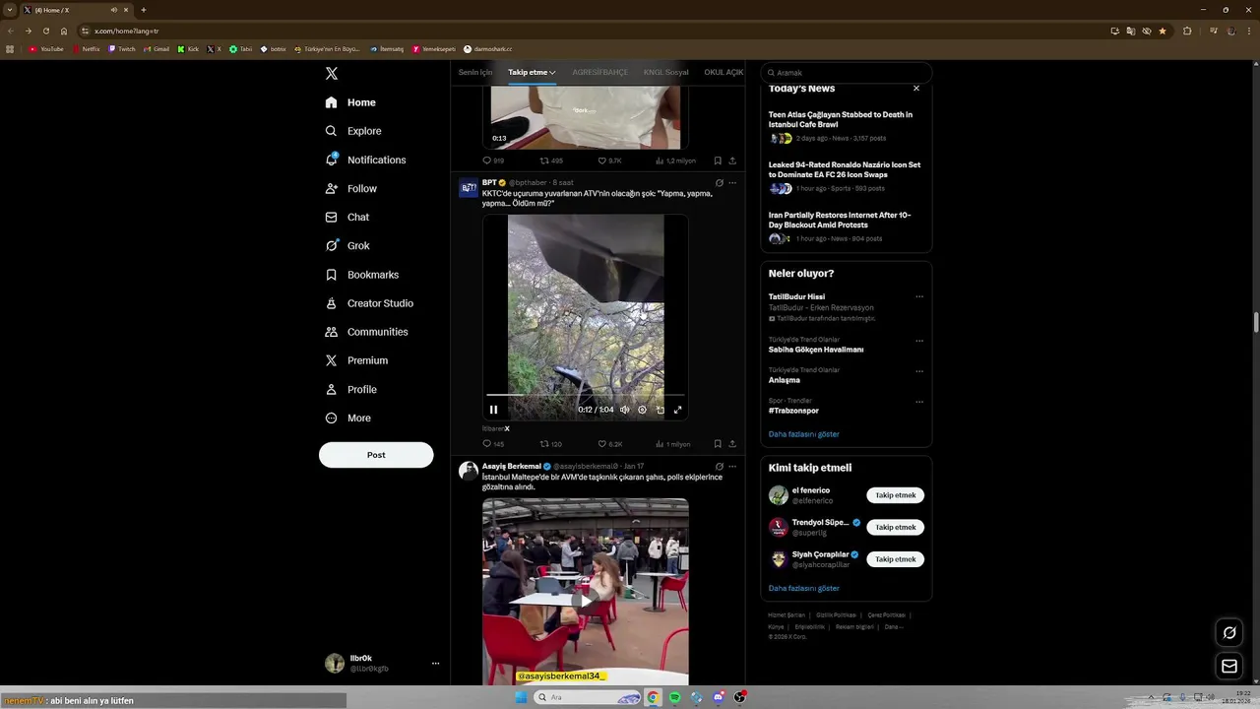Image resolution: width=1260 pixels, height=709 pixels.
Task: Seek on the BPT video progress bar
Action: coord(586,395)
